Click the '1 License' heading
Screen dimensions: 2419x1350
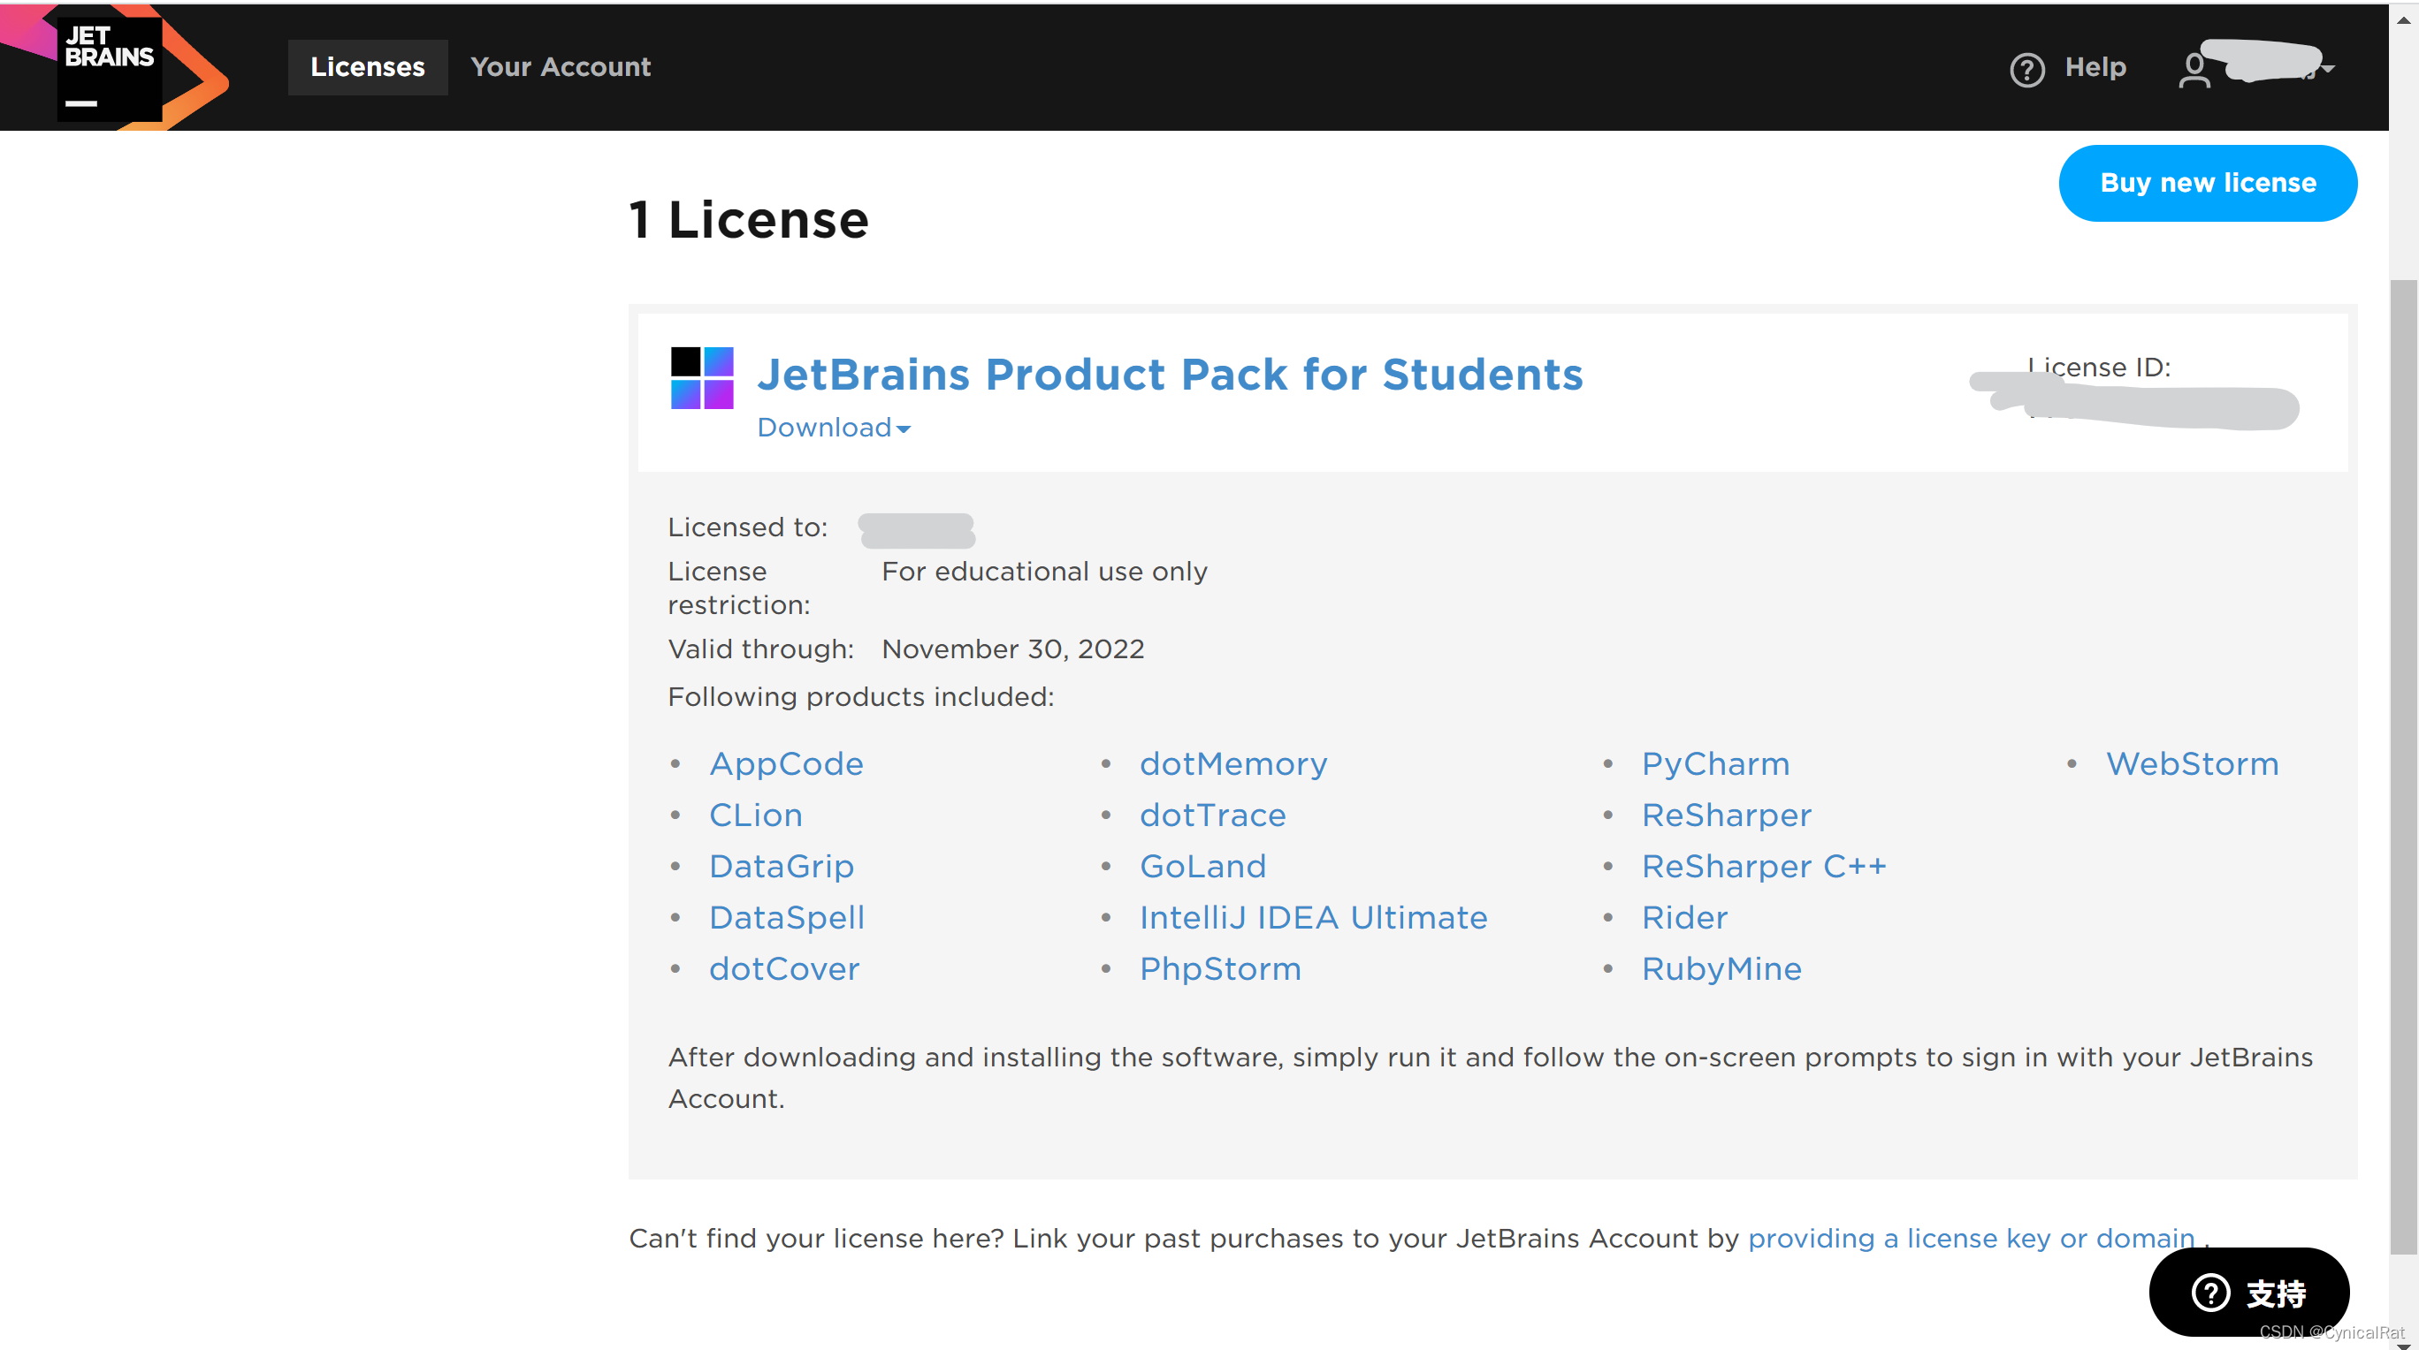click(x=749, y=221)
